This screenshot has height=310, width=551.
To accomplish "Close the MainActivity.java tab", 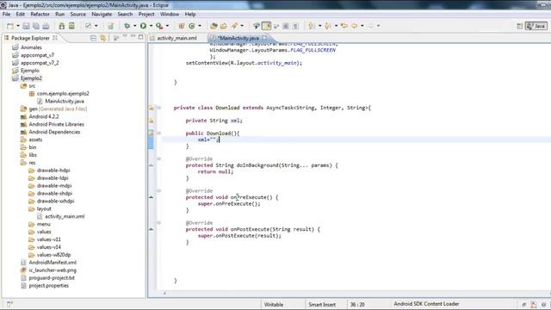I will coord(264,38).
